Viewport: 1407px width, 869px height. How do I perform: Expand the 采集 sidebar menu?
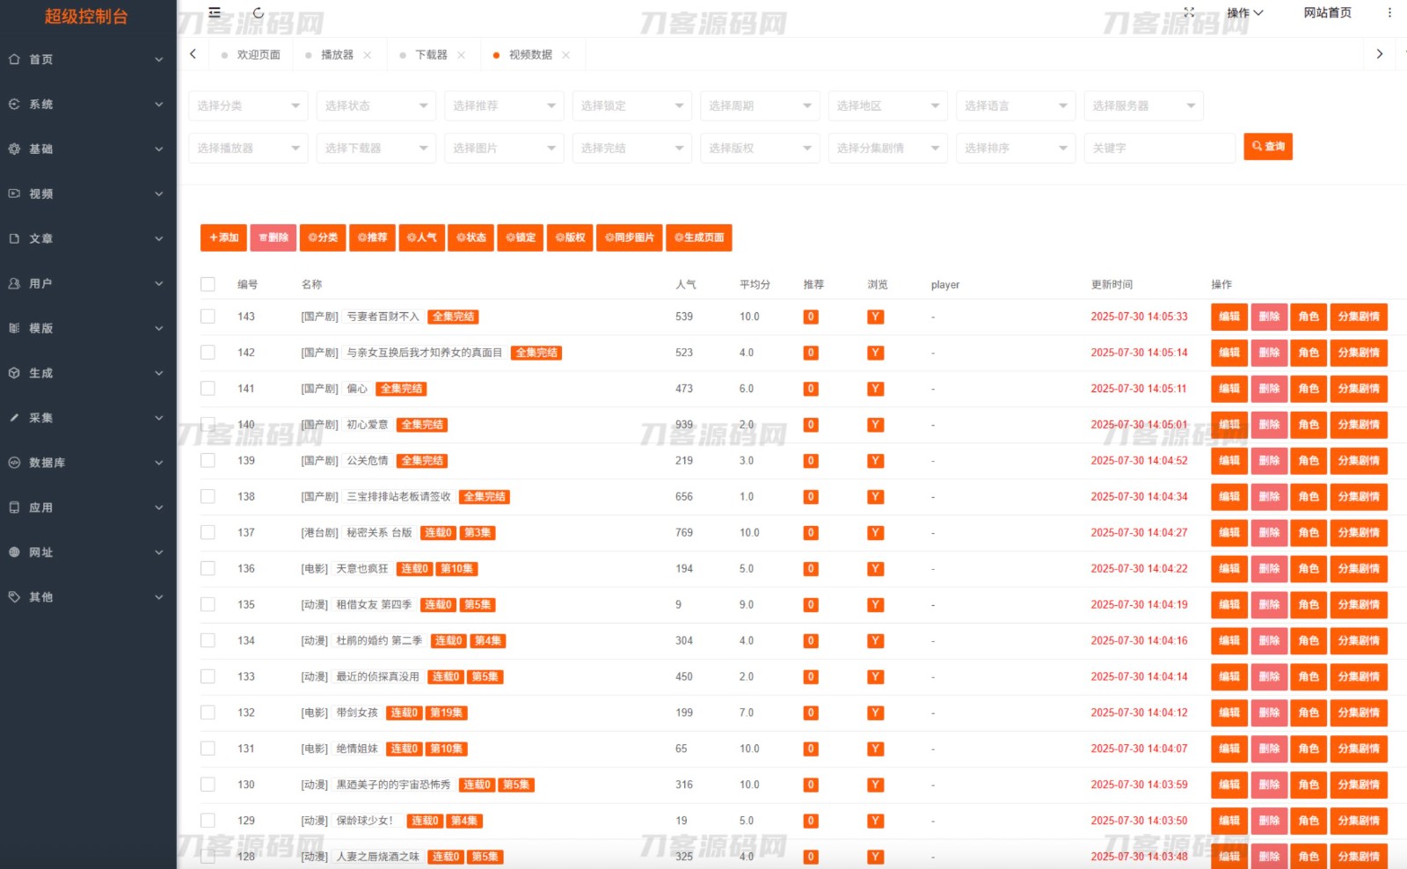coord(86,418)
